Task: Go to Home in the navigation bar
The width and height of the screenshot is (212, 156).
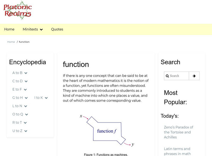Action: coord(9,29)
